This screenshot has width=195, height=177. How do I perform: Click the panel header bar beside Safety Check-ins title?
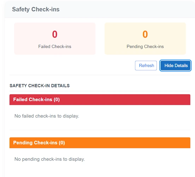coord(124,9)
